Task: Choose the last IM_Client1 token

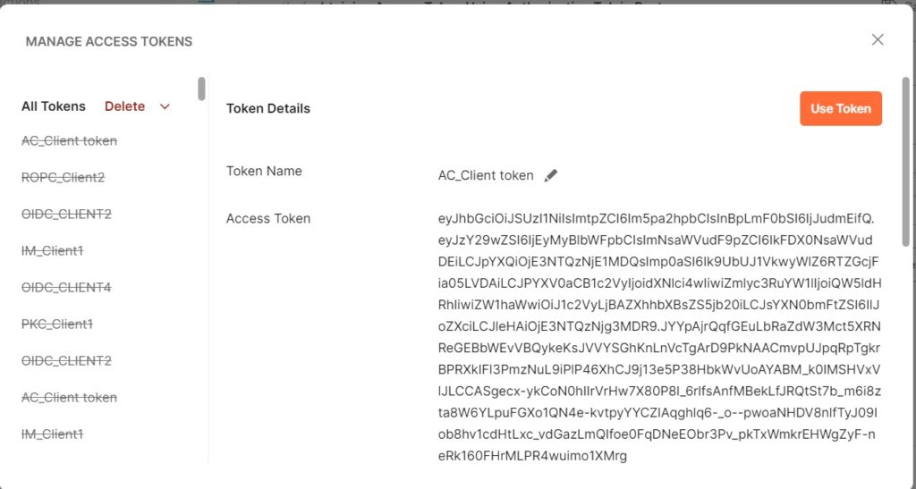Action: point(53,434)
